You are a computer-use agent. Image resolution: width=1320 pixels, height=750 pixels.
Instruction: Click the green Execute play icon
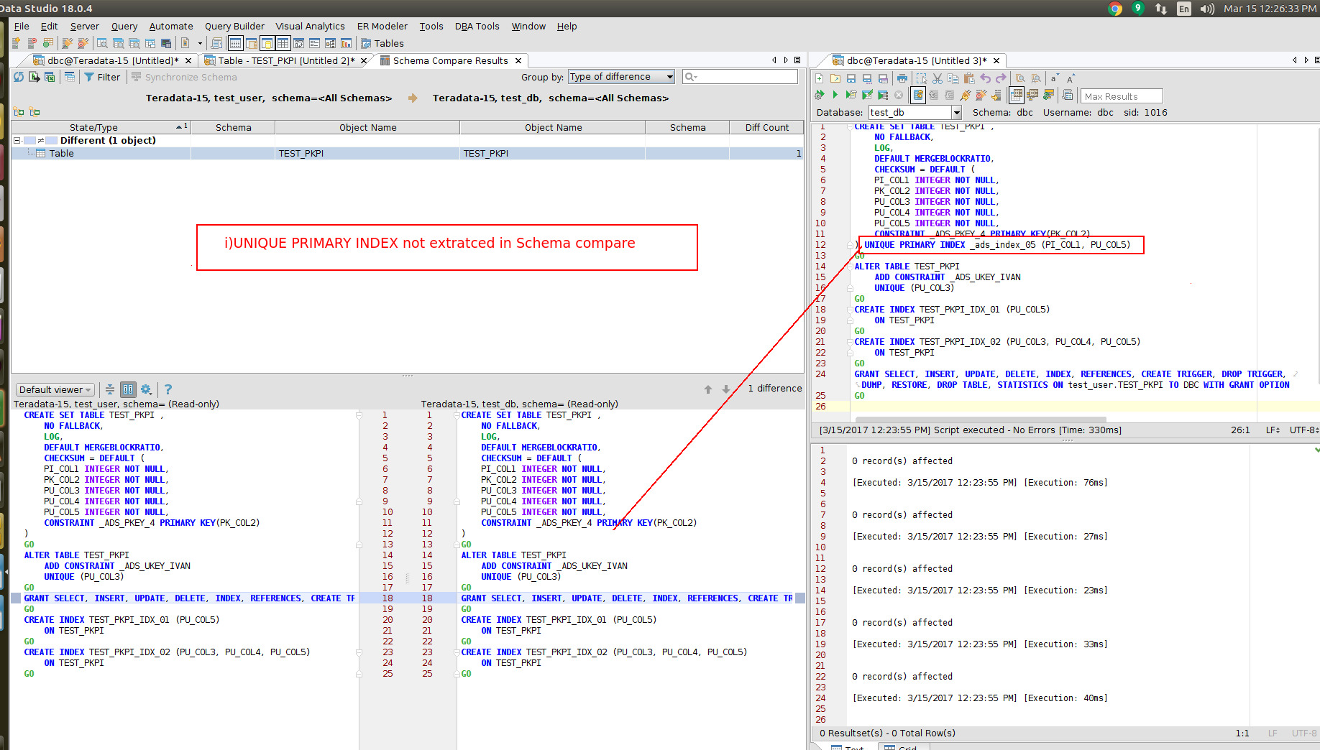coord(835,95)
